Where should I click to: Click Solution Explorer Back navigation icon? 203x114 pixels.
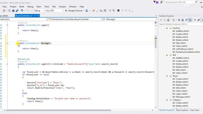tap(161, 20)
